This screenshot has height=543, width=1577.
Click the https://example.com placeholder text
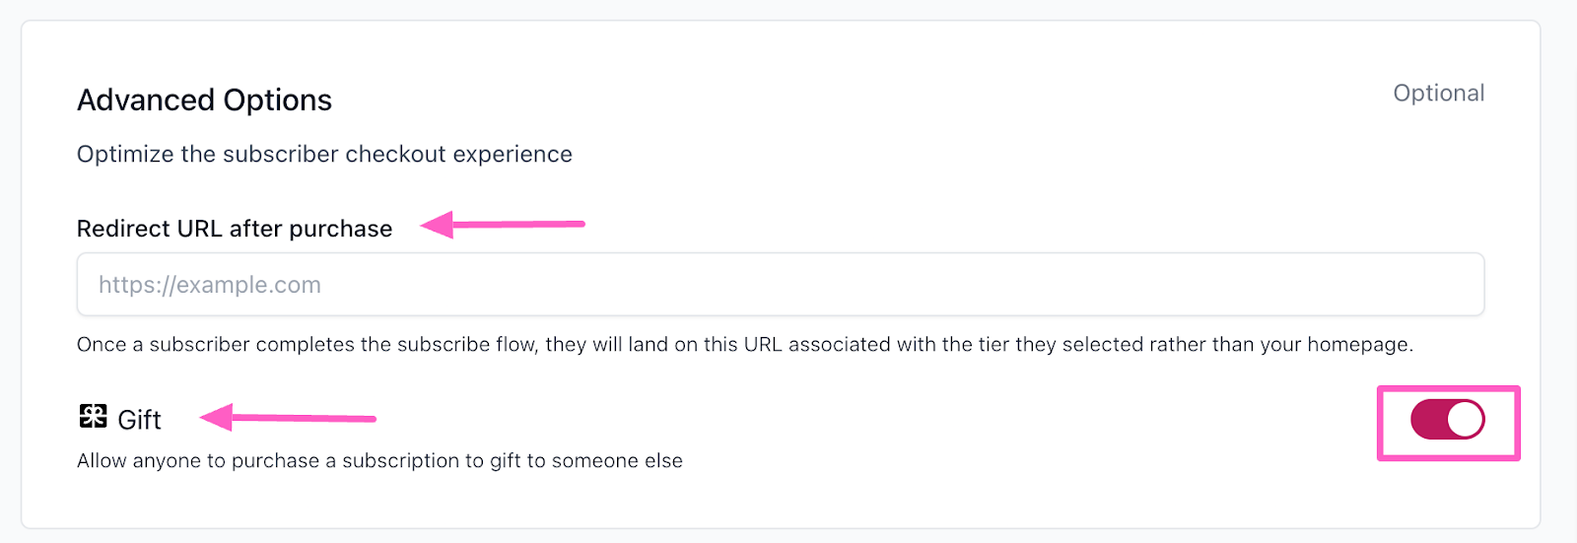(x=210, y=286)
